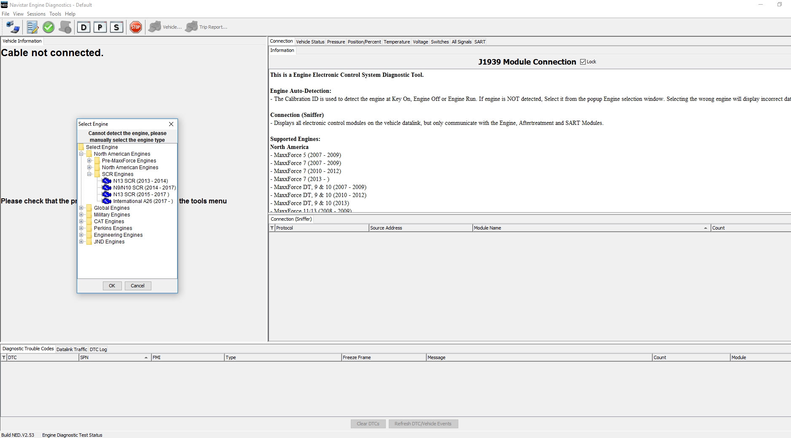Switch to the Vehicle Status tab
The height and width of the screenshot is (438, 791).
point(310,42)
